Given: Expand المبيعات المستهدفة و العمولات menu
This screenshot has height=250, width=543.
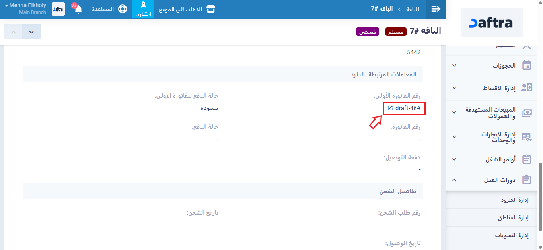Looking at the screenshot, I should (454, 112).
